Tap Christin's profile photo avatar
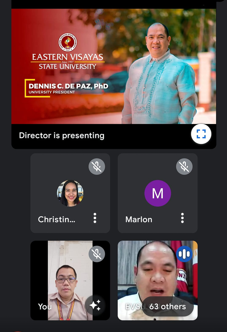The image size is (227, 332). [x=70, y=193]
